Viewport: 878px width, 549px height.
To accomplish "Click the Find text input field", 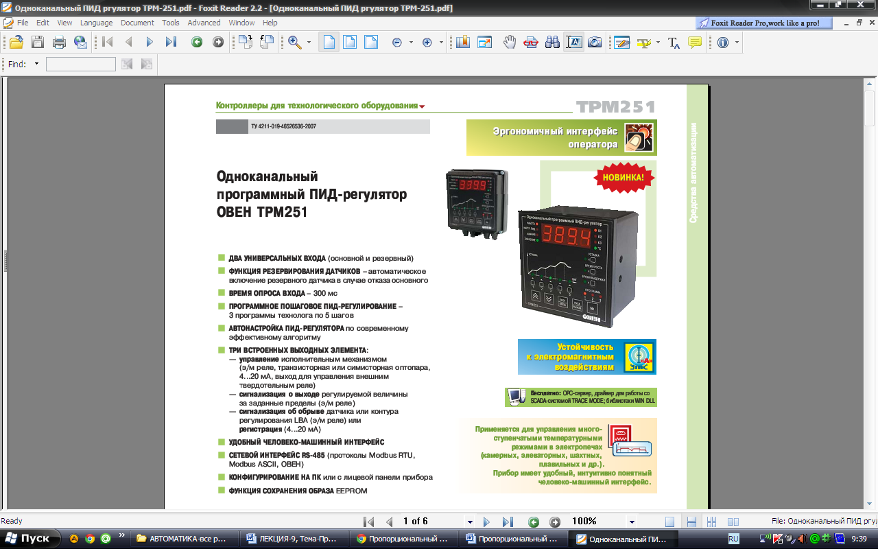I will pyautogui.click(x=80, y=64).
